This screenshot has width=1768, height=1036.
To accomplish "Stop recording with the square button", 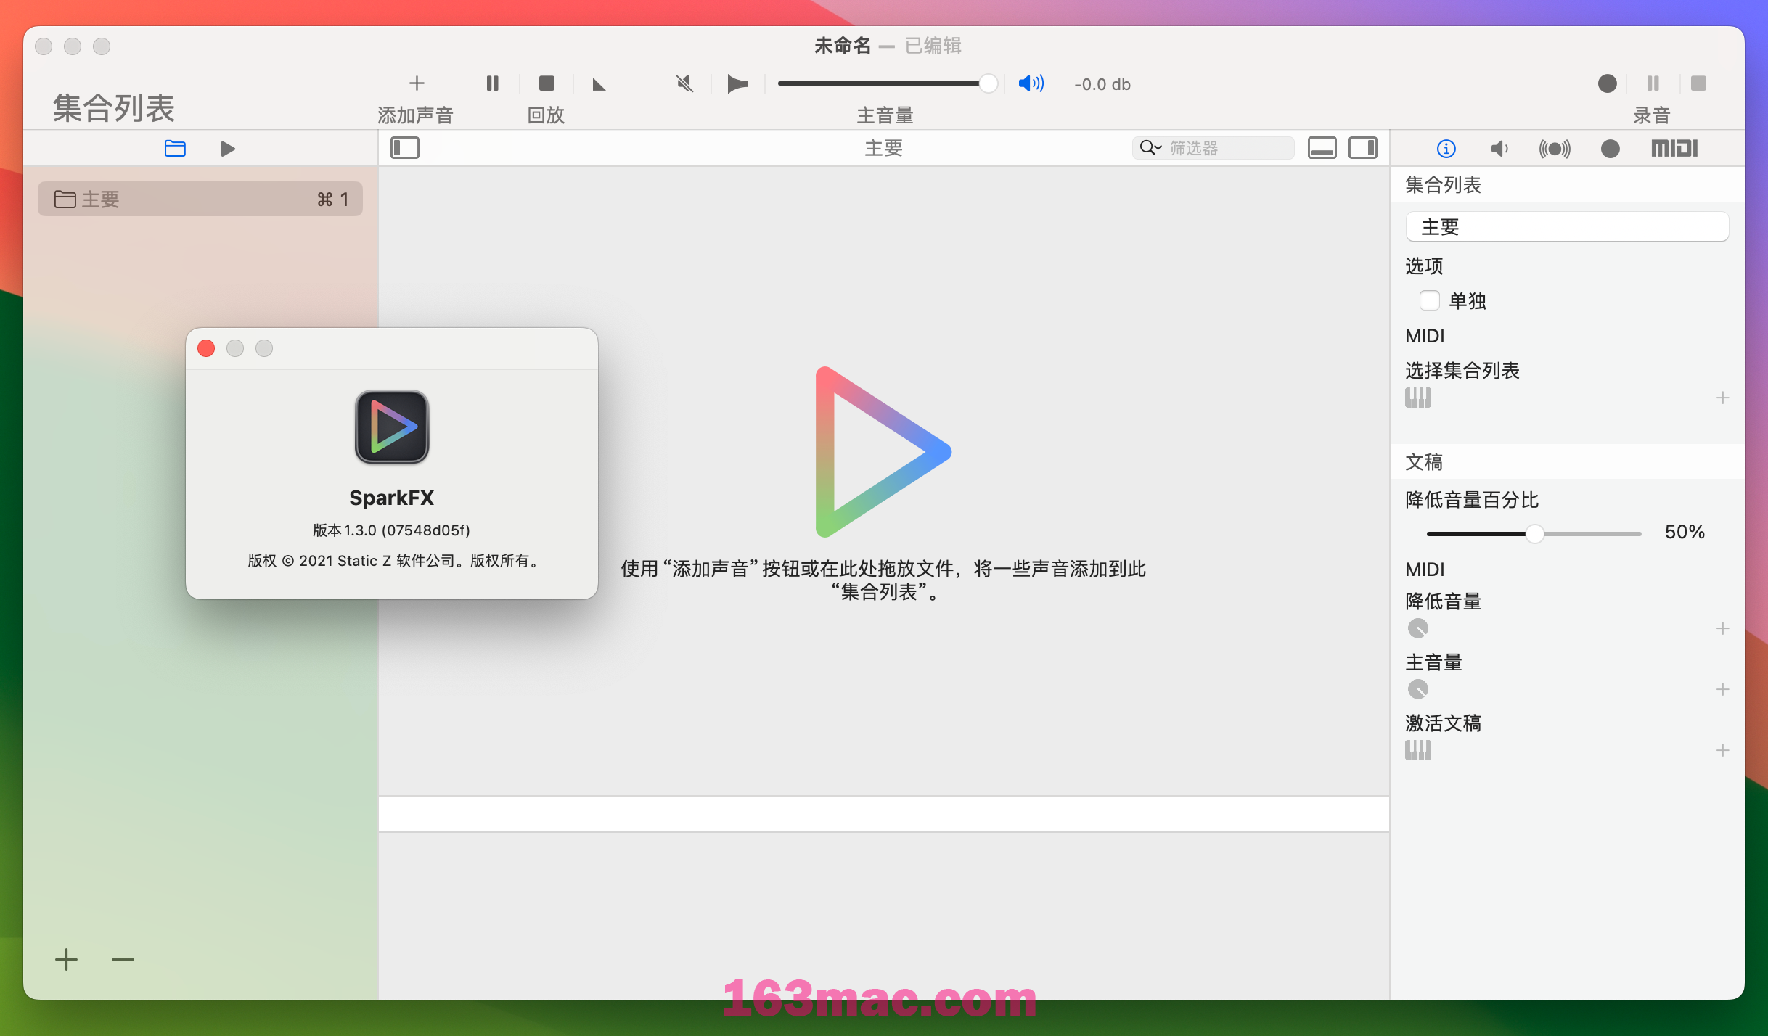I will (x=1698, y=83).
